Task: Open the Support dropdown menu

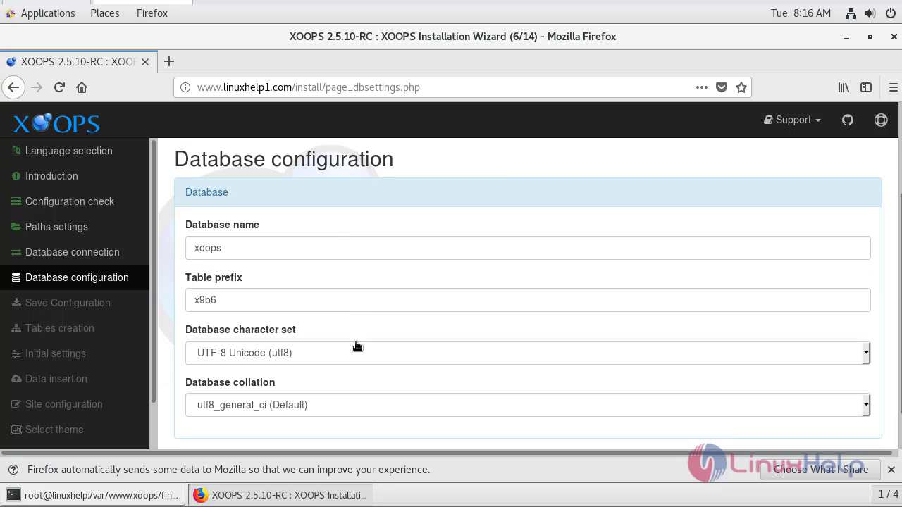Action: [x=792, y=120]
